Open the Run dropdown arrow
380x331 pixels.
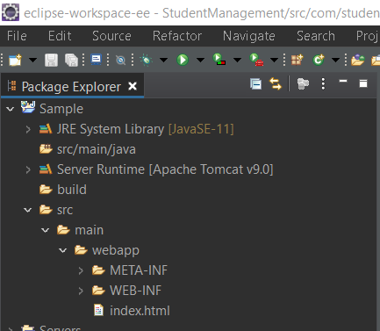click(x=200, y=61)
